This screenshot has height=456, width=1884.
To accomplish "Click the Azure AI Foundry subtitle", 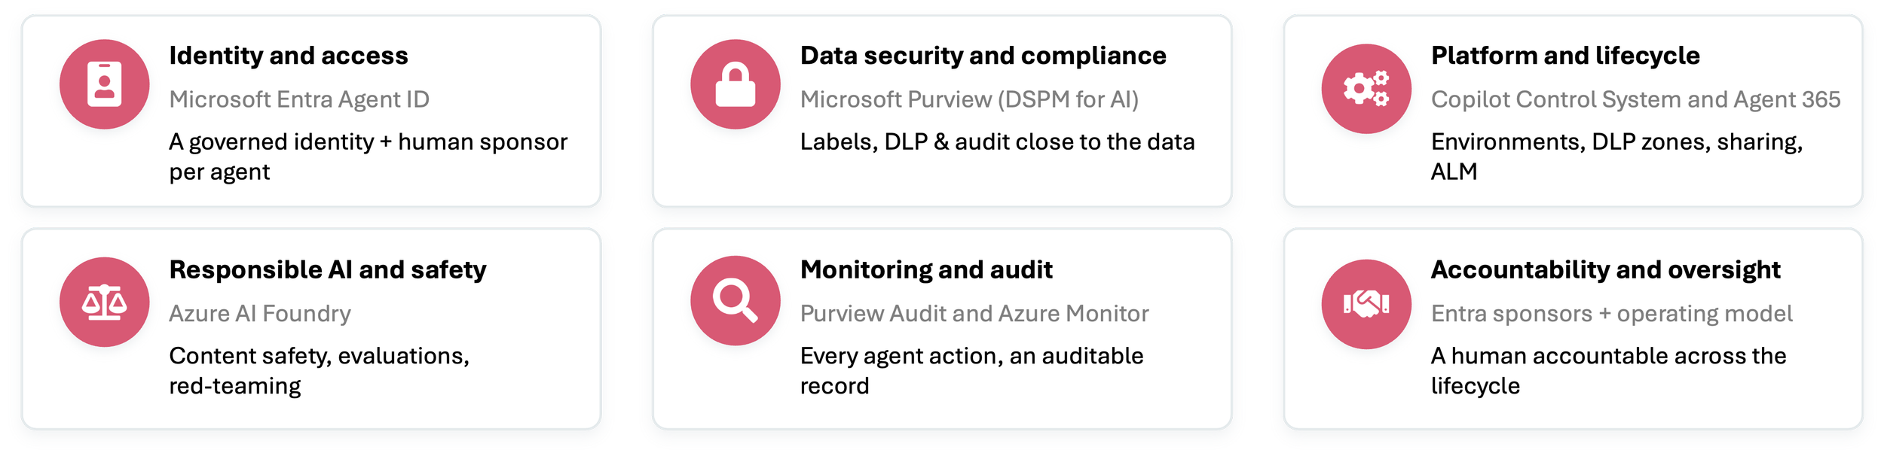I will 259,313.
